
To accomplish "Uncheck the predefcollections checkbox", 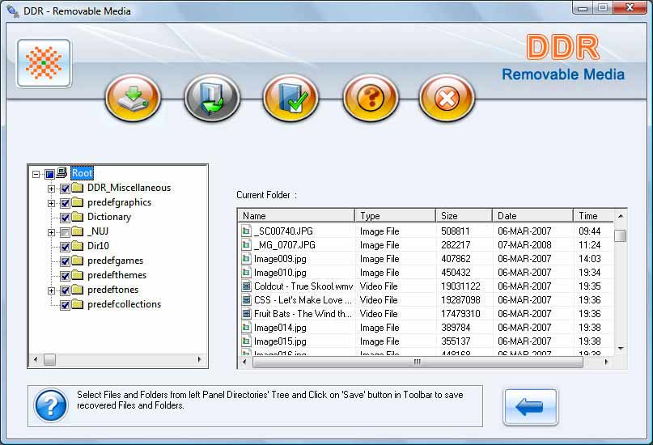I will point(65,305).
